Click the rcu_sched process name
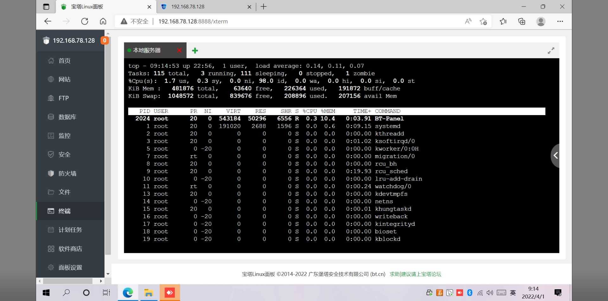The width and height of the screenshot is (608, 301). [391, 171]
